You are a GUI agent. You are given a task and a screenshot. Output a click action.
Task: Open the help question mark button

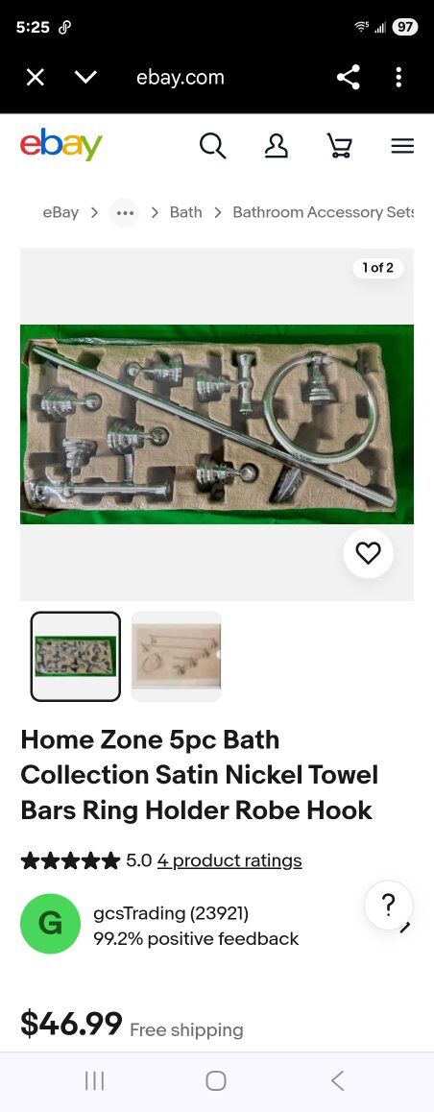[x=388, y=906]
